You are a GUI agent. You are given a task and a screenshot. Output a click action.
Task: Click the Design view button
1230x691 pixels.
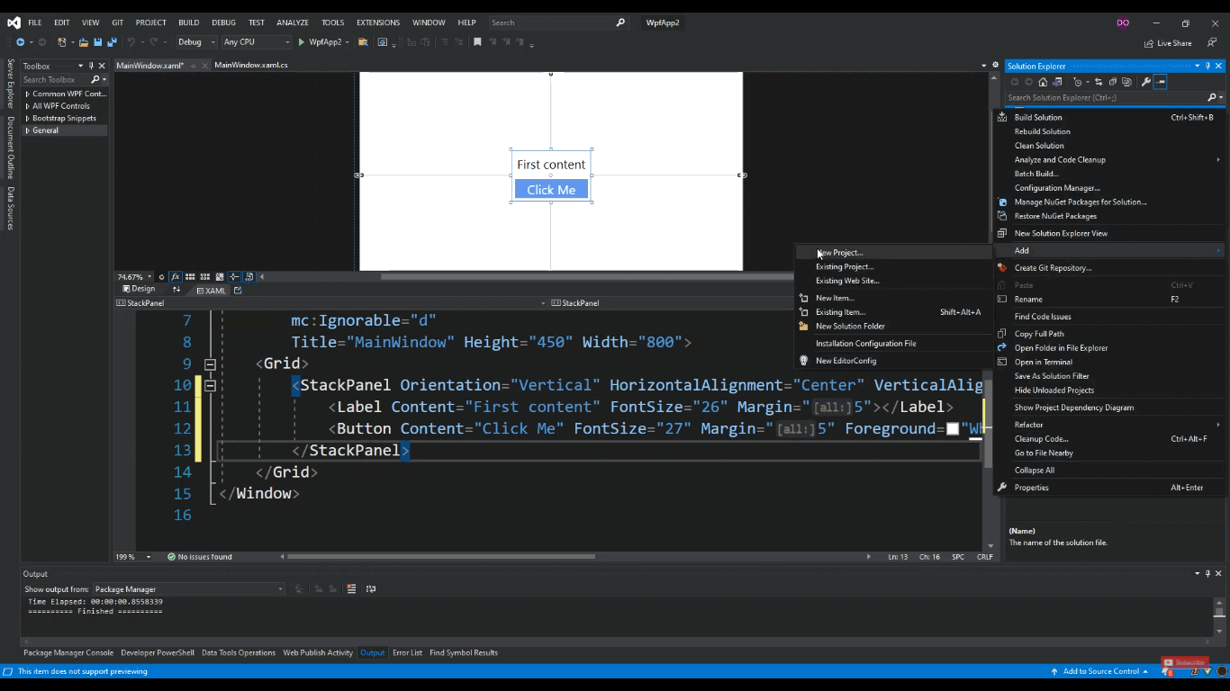139,290
